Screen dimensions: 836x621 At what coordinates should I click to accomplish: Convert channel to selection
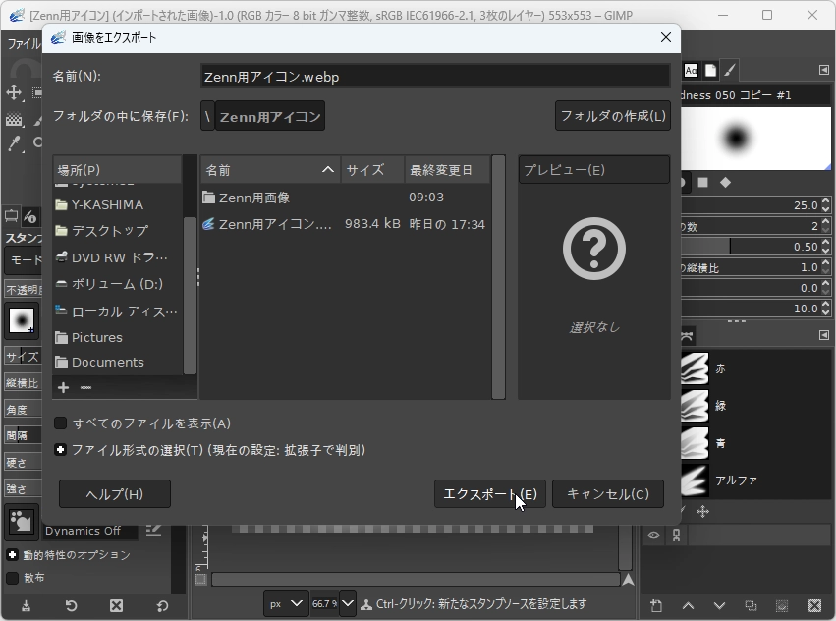point(782,605)
